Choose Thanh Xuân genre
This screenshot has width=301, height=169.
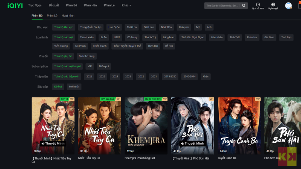tap(87, 37)
